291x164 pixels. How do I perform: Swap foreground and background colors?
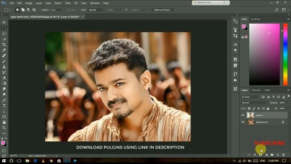click(6, 138)
